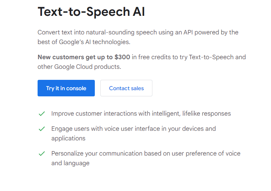
Task: Click the words and language in last bullet
Action: pos(70,163)
